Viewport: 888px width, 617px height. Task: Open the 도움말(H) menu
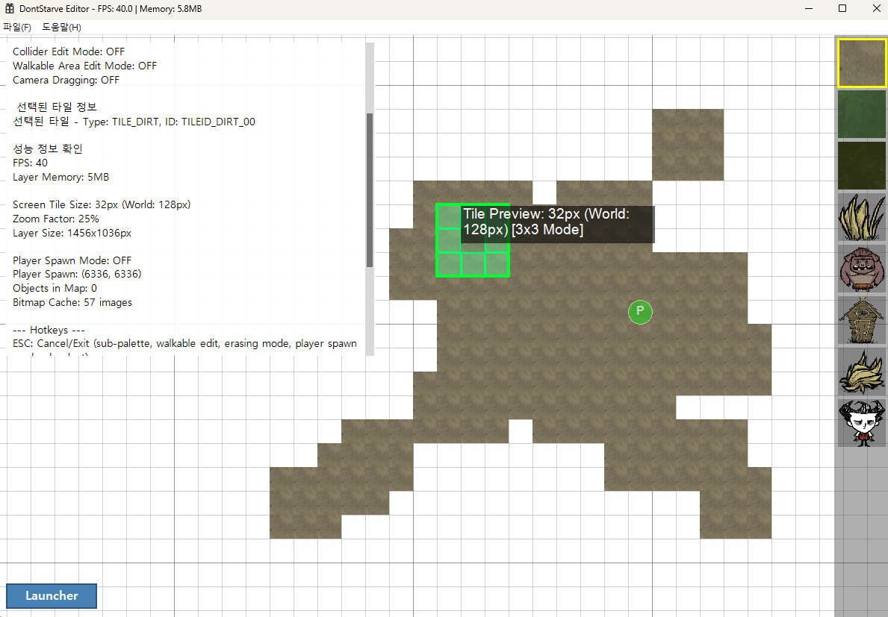[61, 27]
